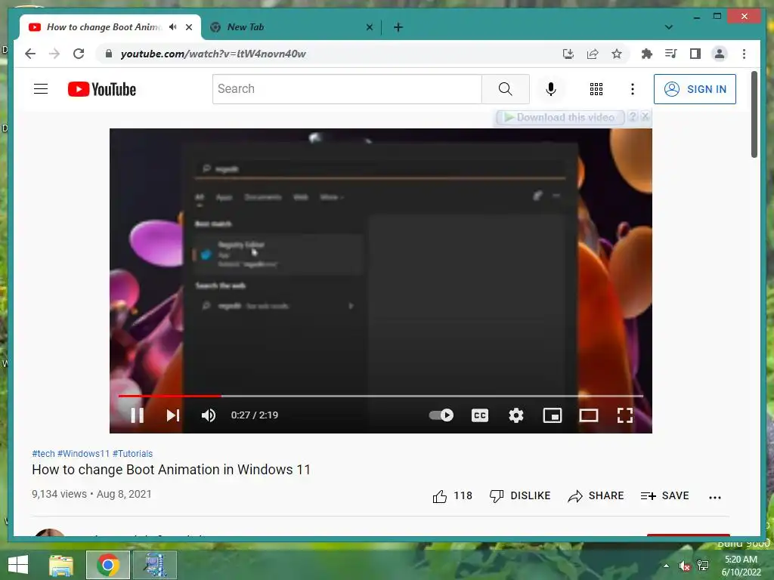Click the search magnifier button

tap(506, 89)
